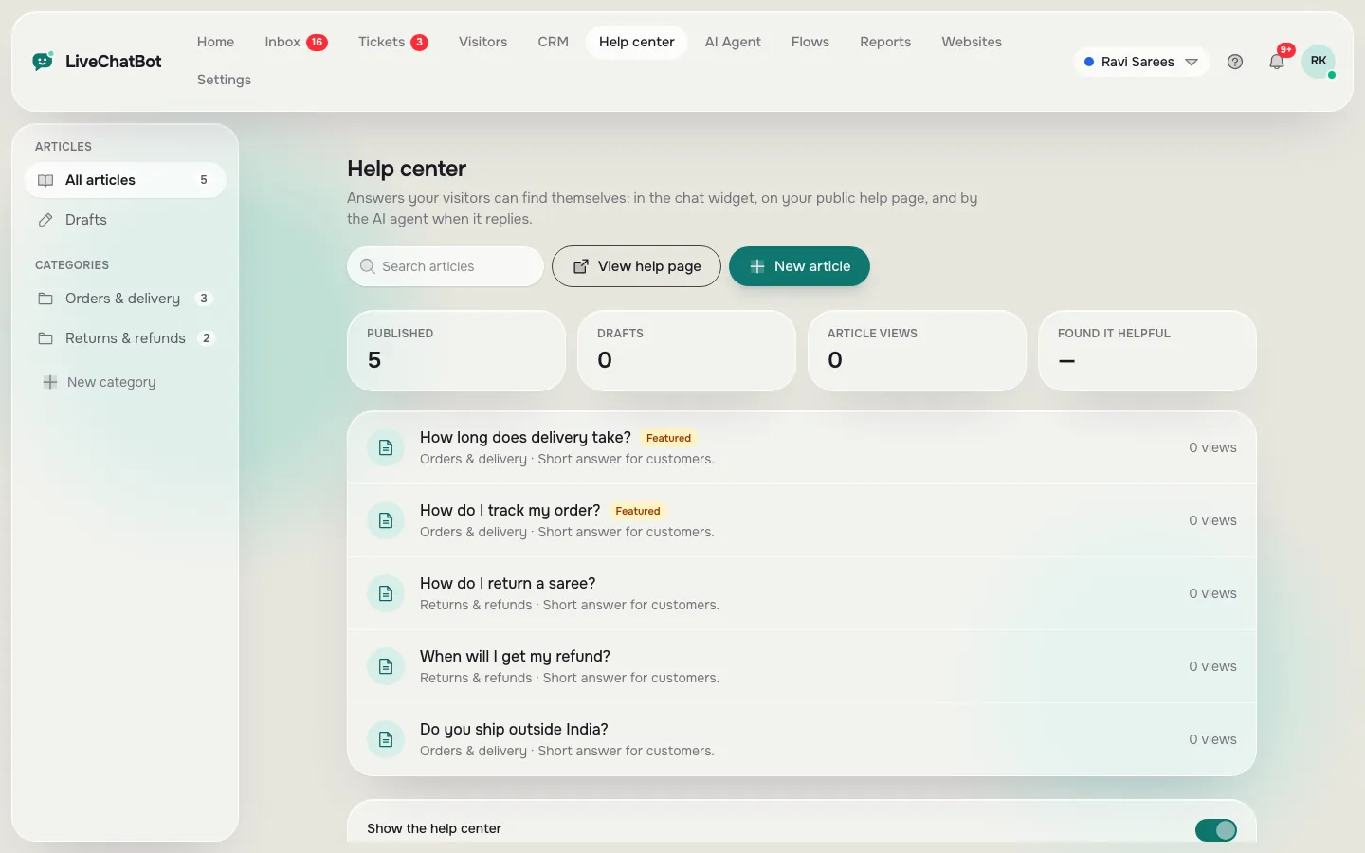Click the All articles book icon
The height and width of the screenshot is (853, 1365).
pos(45,180)
